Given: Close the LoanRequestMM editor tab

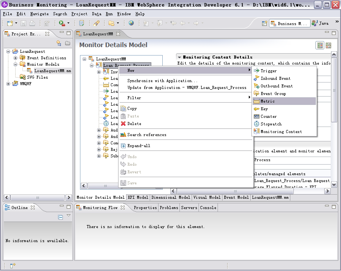Looking at the screenshot, I should [x=118, y=34].
